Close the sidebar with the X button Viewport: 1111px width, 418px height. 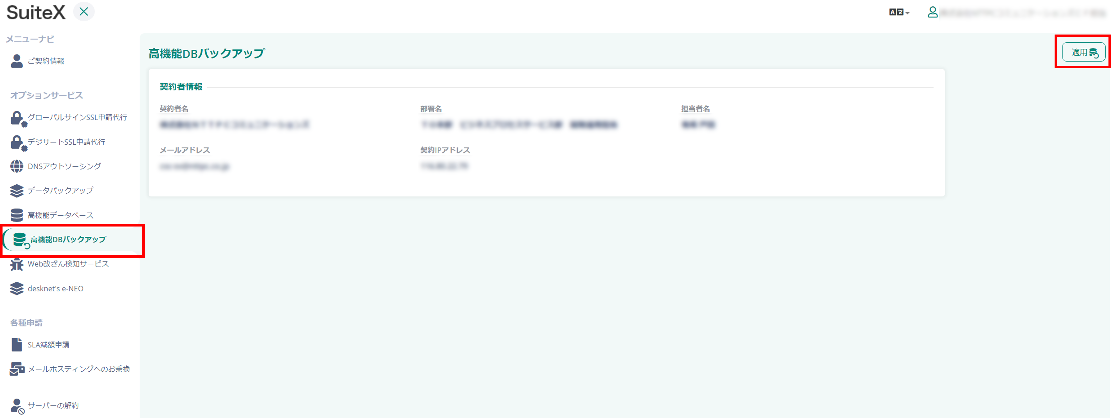[x=84, y=12]
